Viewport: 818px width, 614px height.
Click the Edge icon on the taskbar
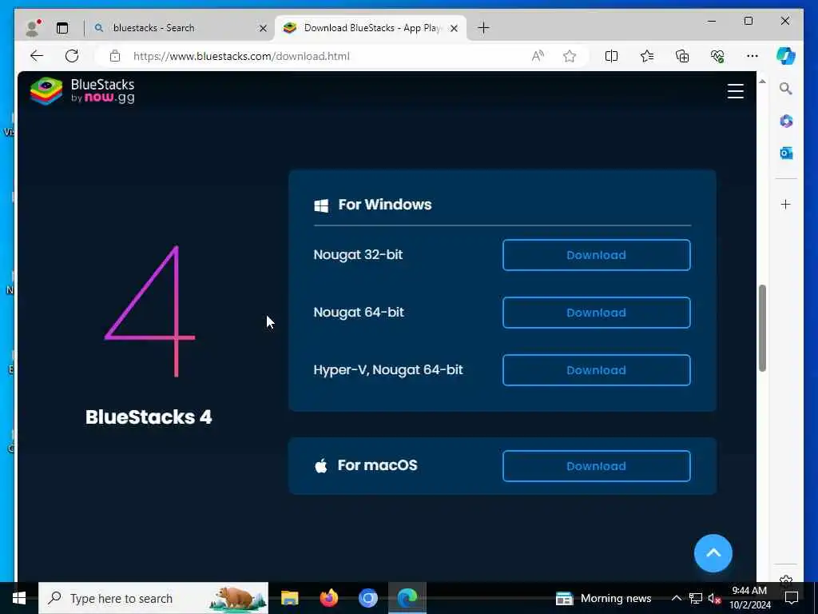[407, 598]
